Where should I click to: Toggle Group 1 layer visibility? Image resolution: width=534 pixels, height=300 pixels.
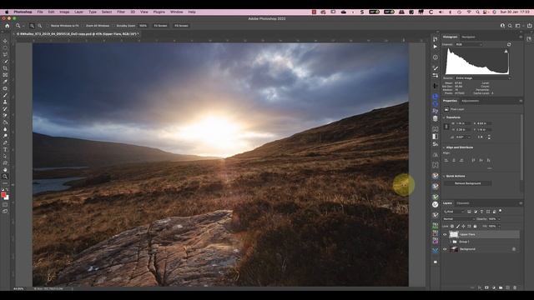pyautogui.click(x=445, y=242)
